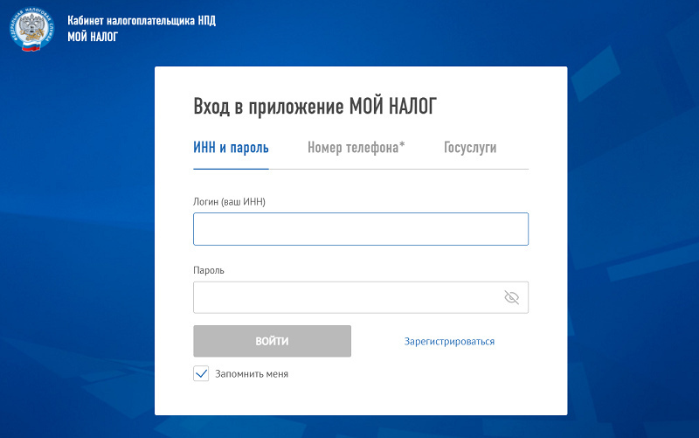Select the ИНН и пароль tab
The width and height of the screenshot is (699, 438).
tap(231, 148)
